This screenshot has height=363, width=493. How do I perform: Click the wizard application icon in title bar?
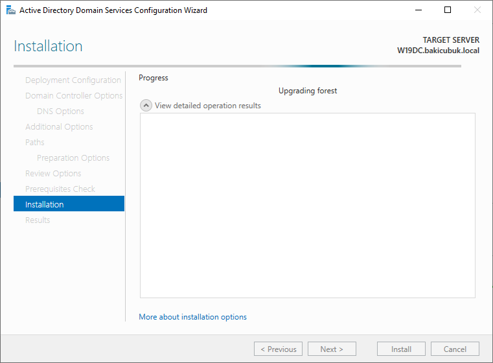point(11,10)
